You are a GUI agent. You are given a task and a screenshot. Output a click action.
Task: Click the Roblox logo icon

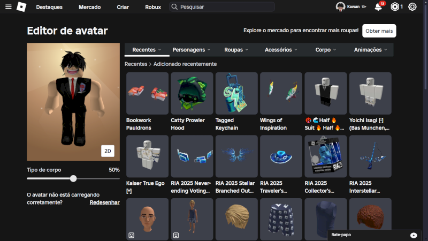point(21,7)
